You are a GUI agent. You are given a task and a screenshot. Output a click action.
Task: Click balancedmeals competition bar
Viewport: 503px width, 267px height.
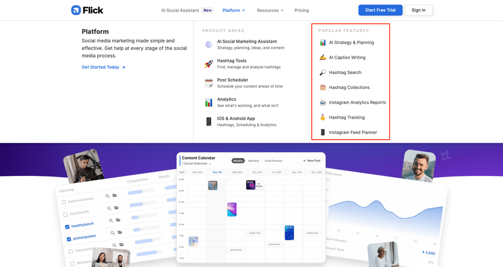tap(141, 192)
